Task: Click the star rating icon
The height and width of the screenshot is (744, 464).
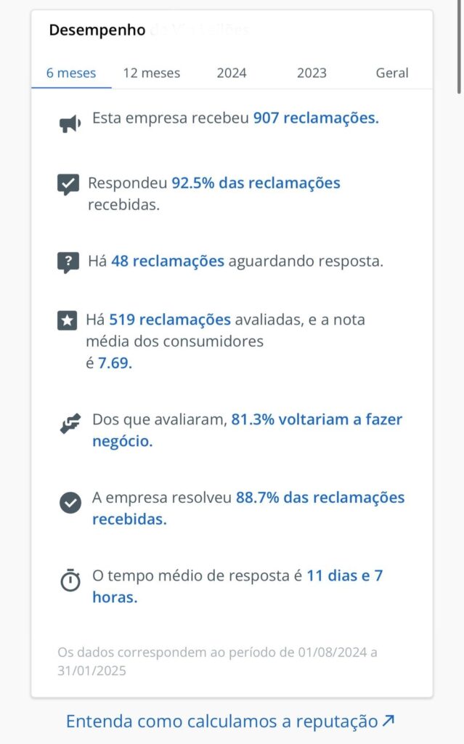Action: [x=68, y=320]
